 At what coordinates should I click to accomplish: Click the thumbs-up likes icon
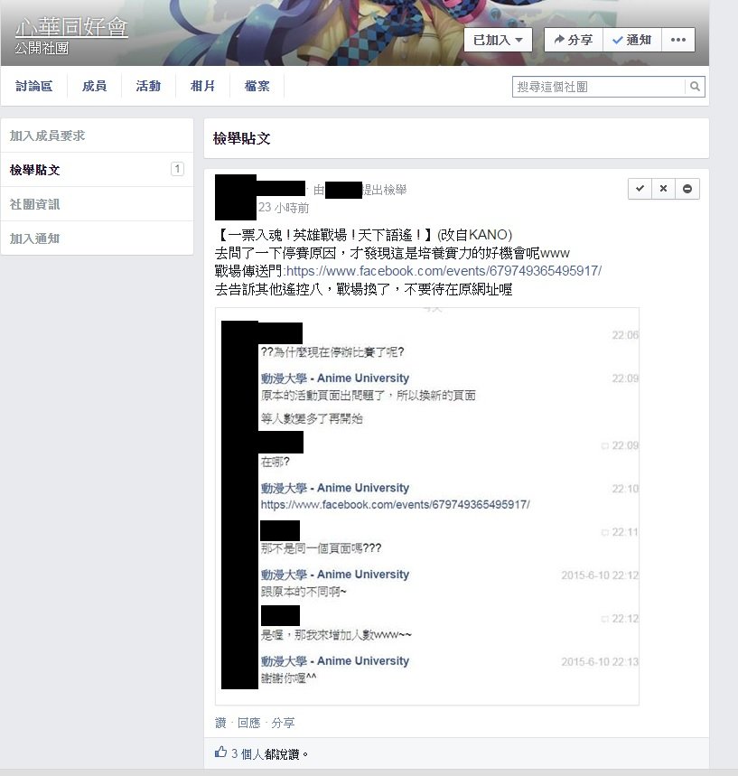pos(220,753)
